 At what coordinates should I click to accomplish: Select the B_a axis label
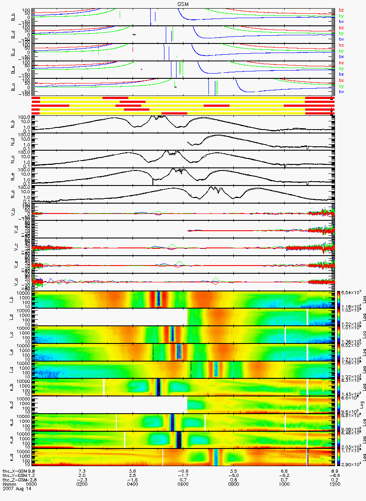coord(13,87)
